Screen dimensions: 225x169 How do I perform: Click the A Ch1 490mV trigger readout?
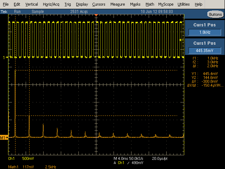coord(128,163)
